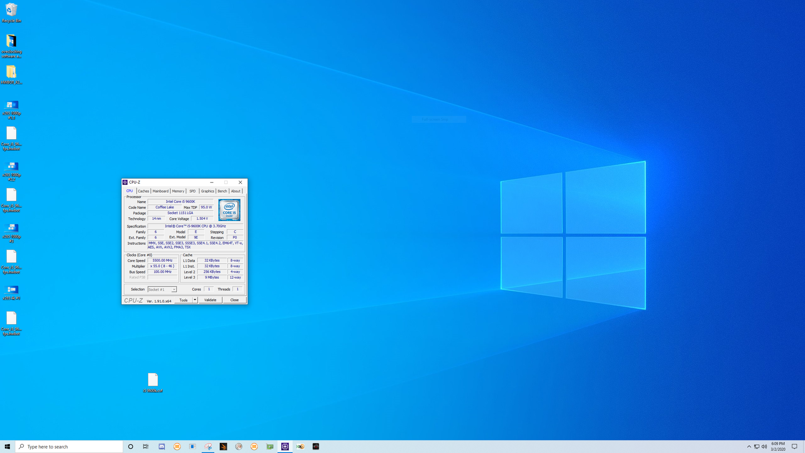Switch to the Graphics tab
Screen dimensions: 805x453
pyautogui.click(x=208, y=191)
